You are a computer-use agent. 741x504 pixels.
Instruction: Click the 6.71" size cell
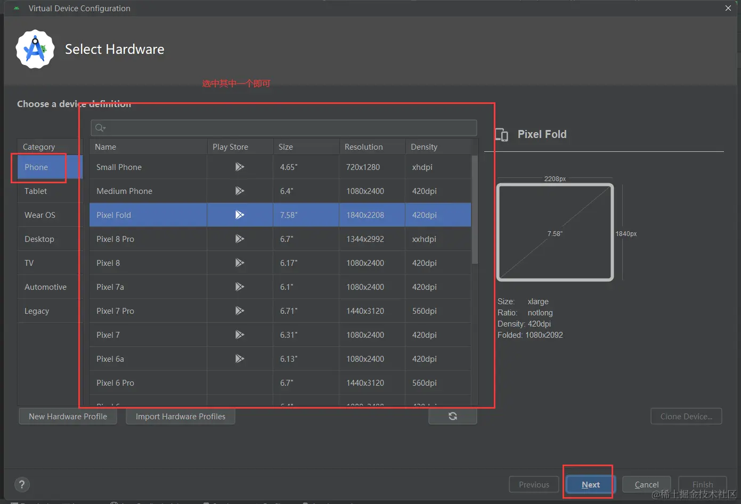pyautogui.click(x=306, y=311)
